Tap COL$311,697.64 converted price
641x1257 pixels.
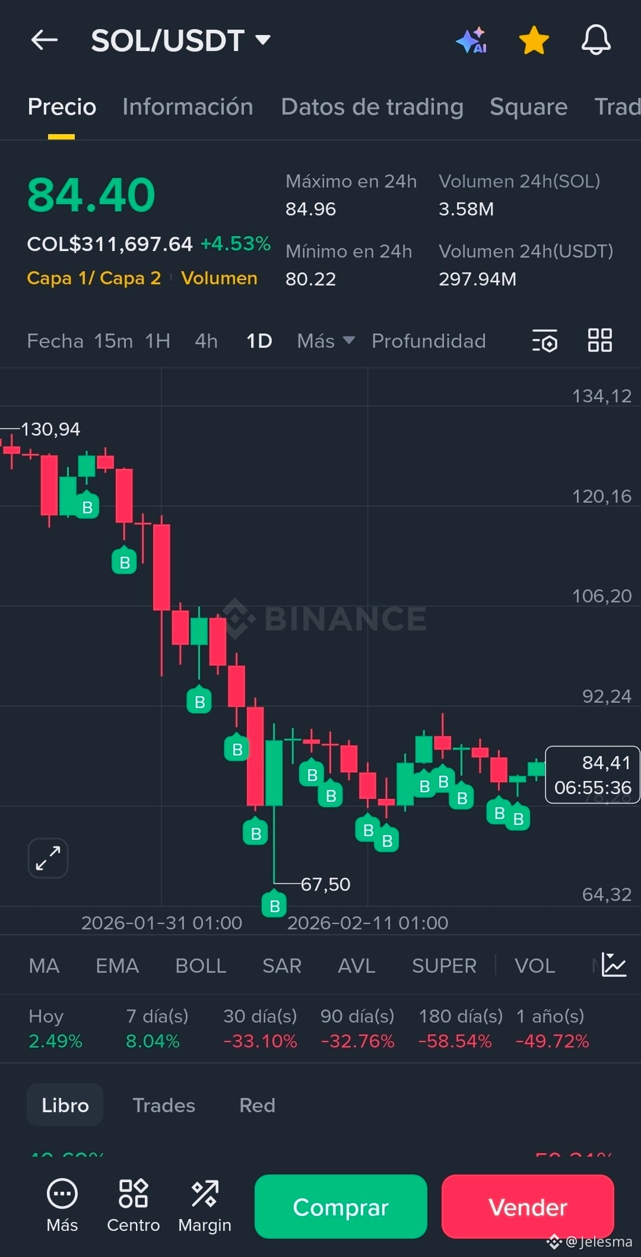tap(110, 244)
